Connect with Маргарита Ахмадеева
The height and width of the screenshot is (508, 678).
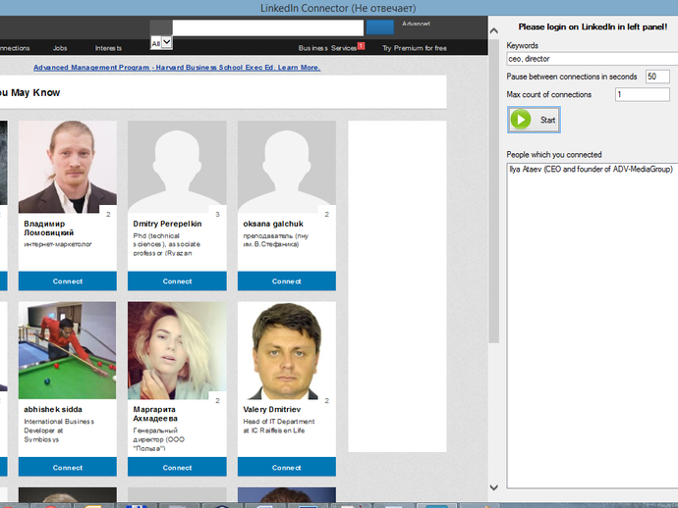[177, 467]
